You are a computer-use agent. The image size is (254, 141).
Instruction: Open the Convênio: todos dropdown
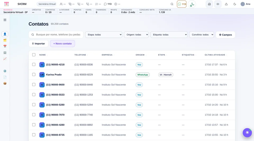tap(202, 35)
